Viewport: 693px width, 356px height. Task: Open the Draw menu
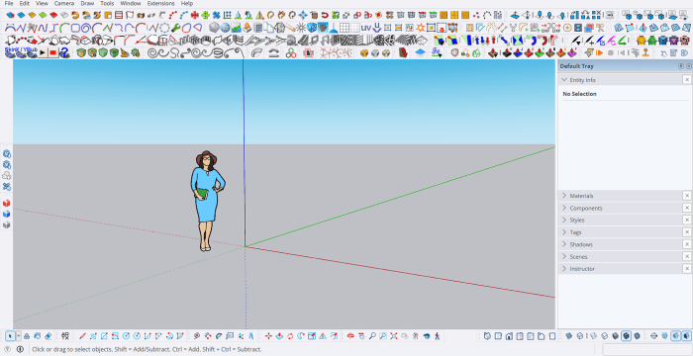tap(87, 3)
